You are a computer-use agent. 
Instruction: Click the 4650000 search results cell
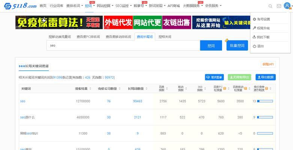(x=83, y=117)
